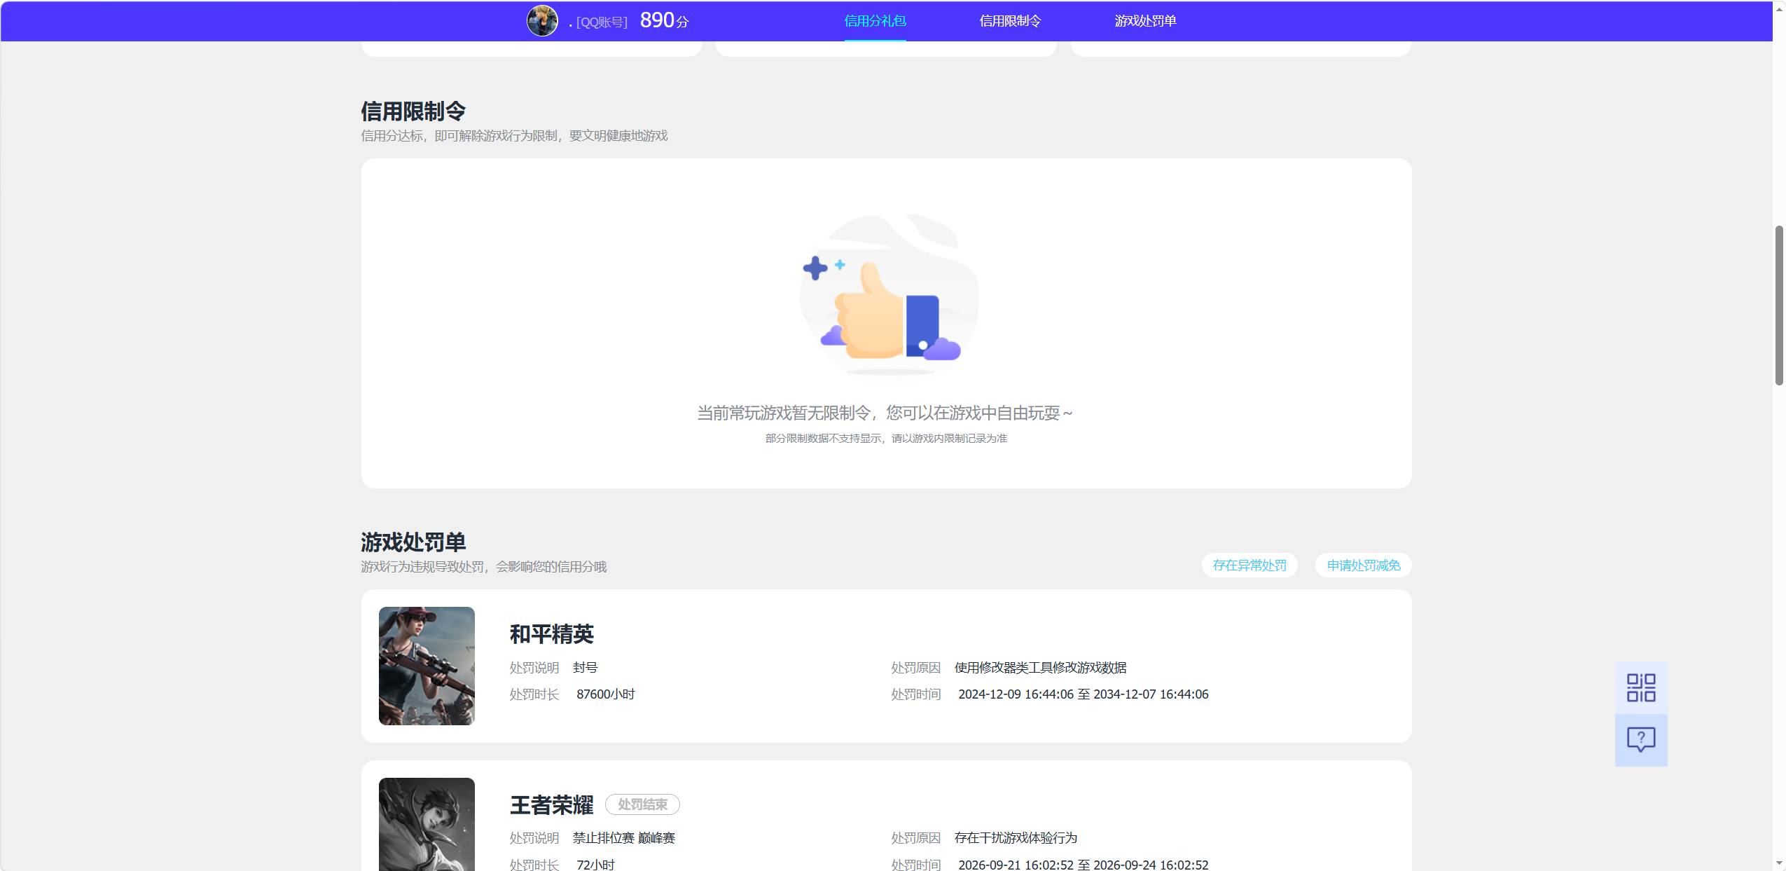This screenshot has width=1786, height=871.
Task: Click 禁止排位赛 巅峰赛 penalty description
Action: click(624, 838)
